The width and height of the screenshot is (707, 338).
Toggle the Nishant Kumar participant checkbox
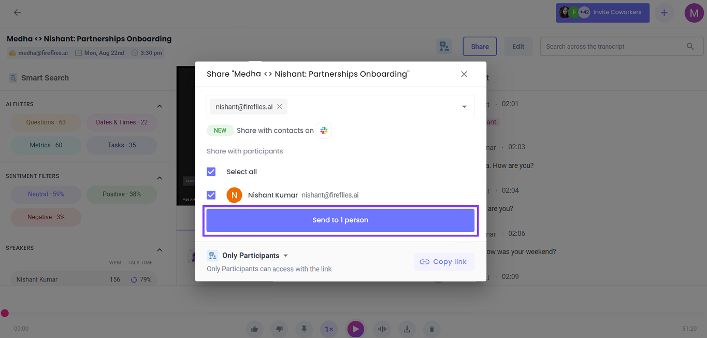point(211,195)
